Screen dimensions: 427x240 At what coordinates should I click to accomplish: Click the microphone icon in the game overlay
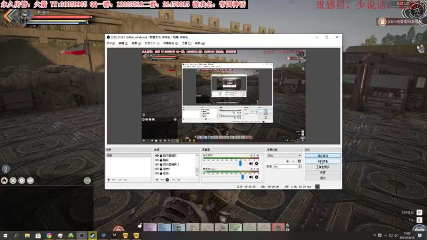[x=6, y=169]
